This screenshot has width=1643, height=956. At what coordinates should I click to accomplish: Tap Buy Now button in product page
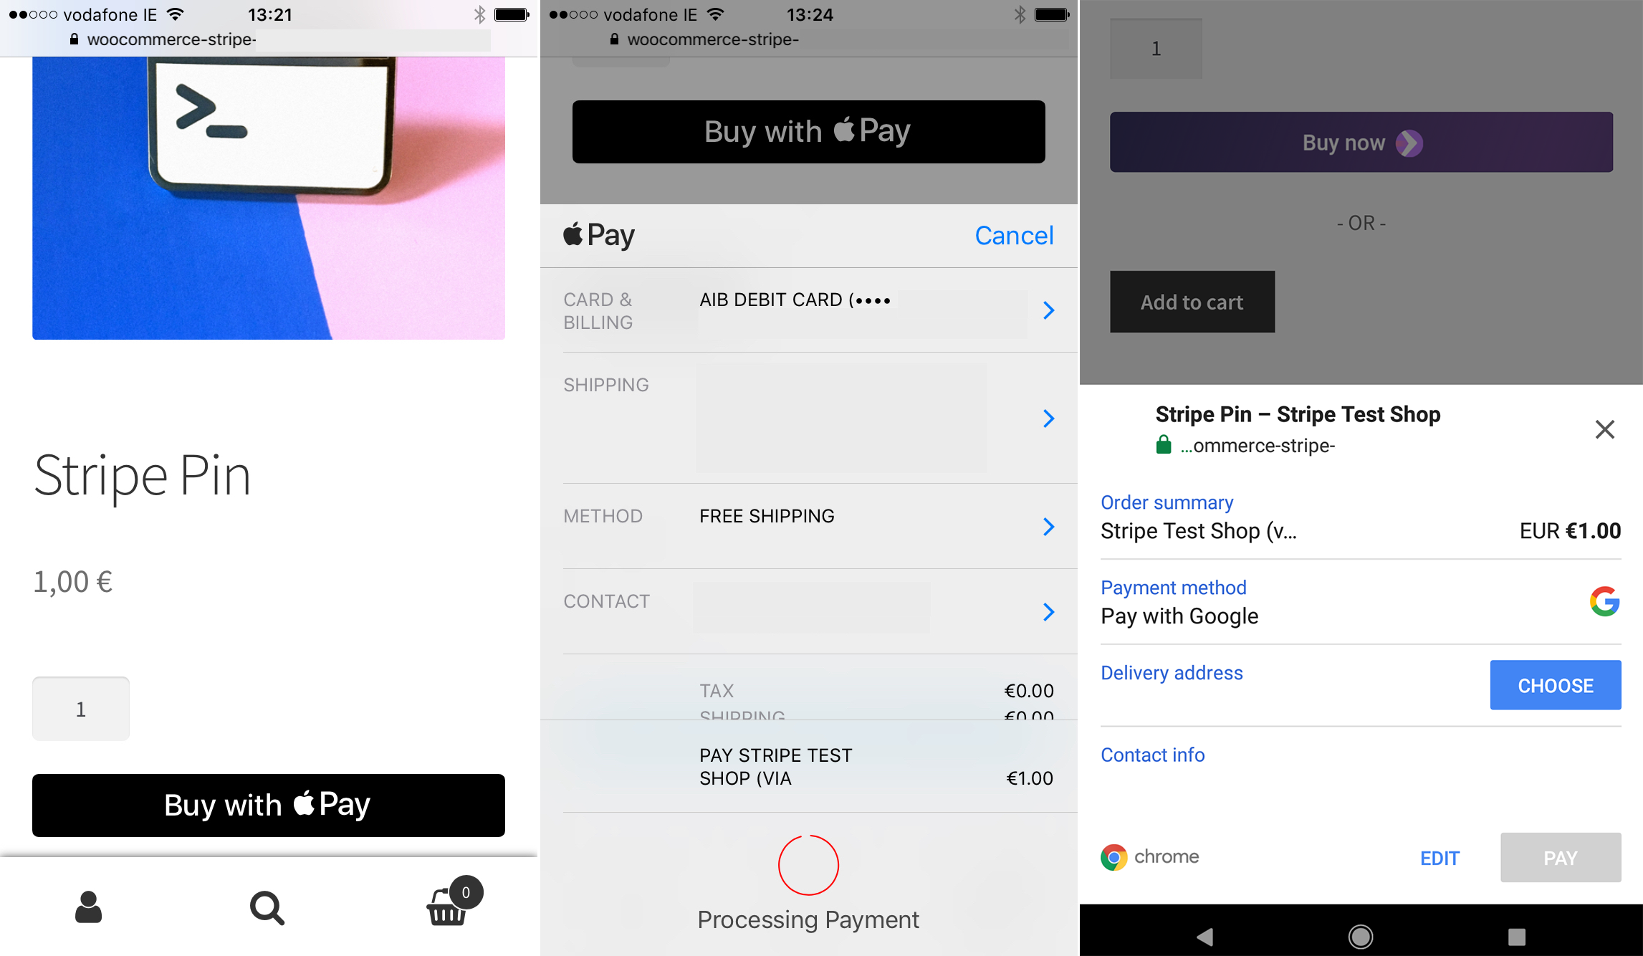tap(1361, 141)
